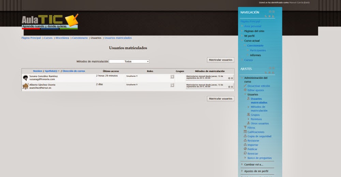Collapse the Usuarios settings node
Viewport: 341px width, 177px height.
coord(245,94)
